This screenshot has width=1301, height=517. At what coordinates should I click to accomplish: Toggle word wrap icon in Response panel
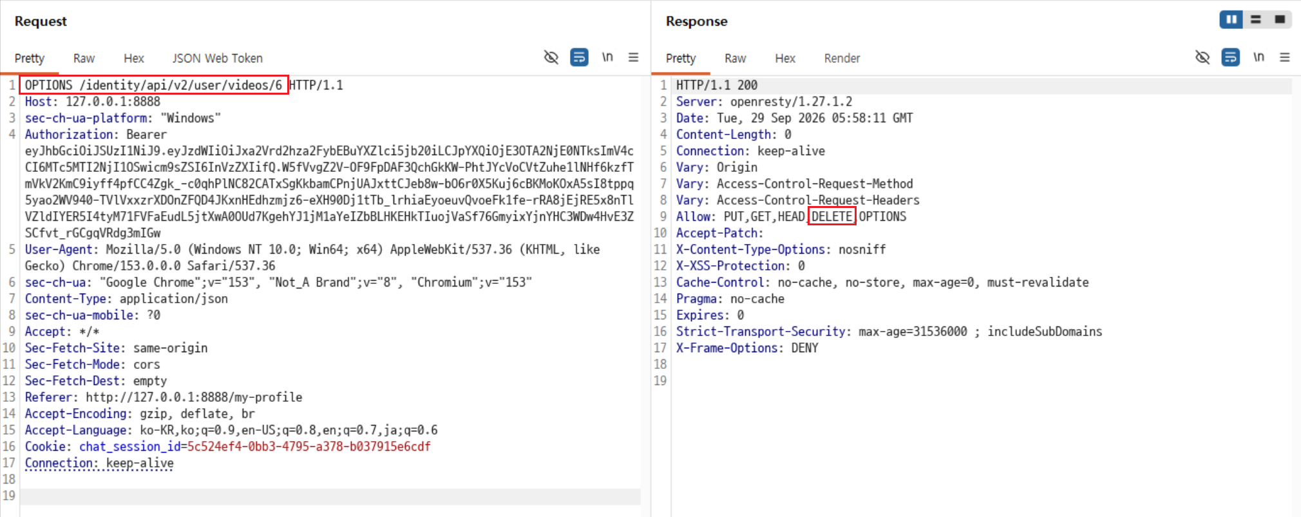click(1230, 57)
